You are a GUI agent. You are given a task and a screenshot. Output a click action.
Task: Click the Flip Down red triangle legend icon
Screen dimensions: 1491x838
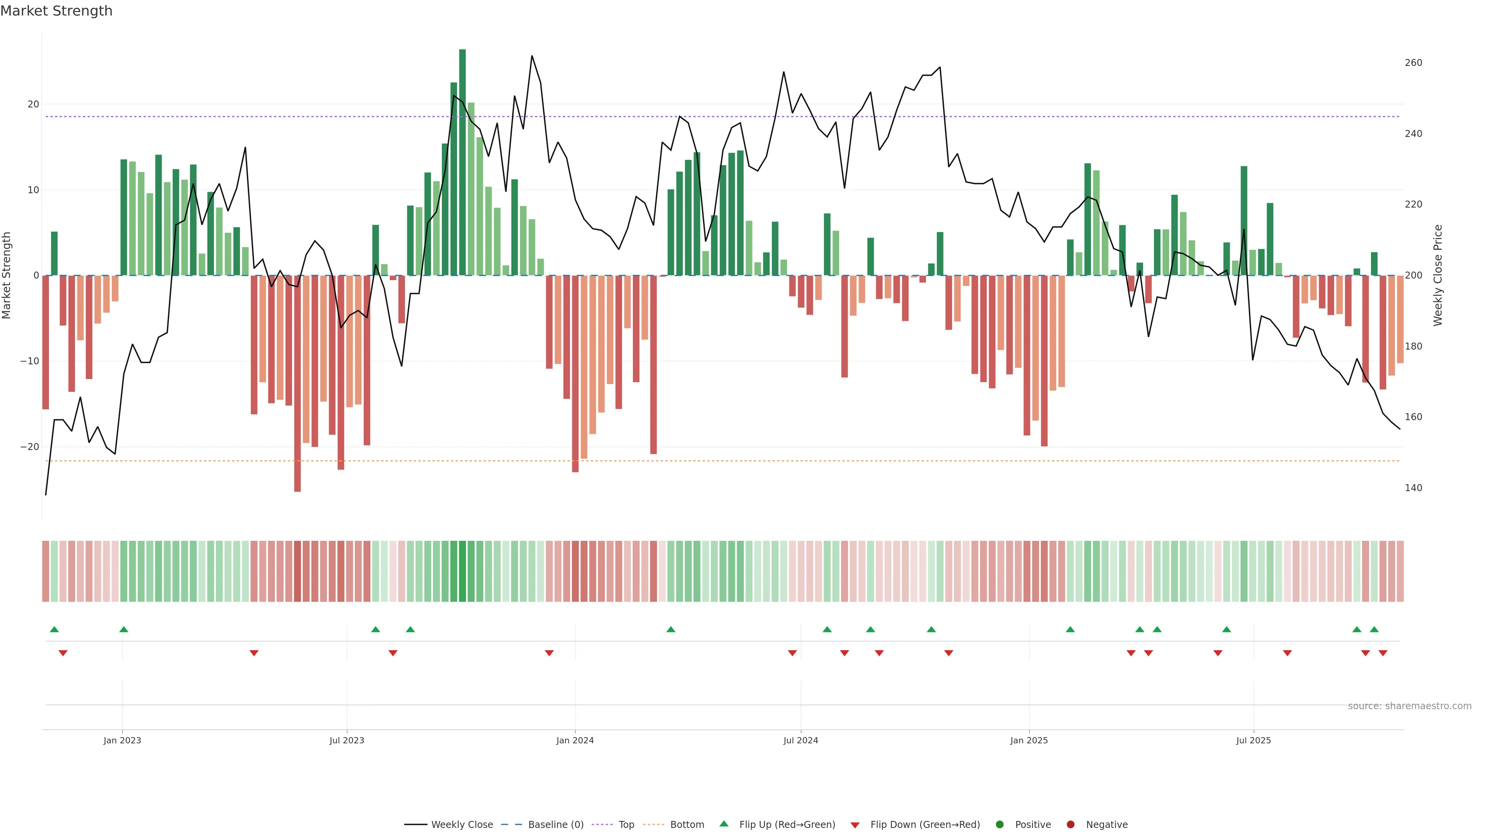point(855,825)
